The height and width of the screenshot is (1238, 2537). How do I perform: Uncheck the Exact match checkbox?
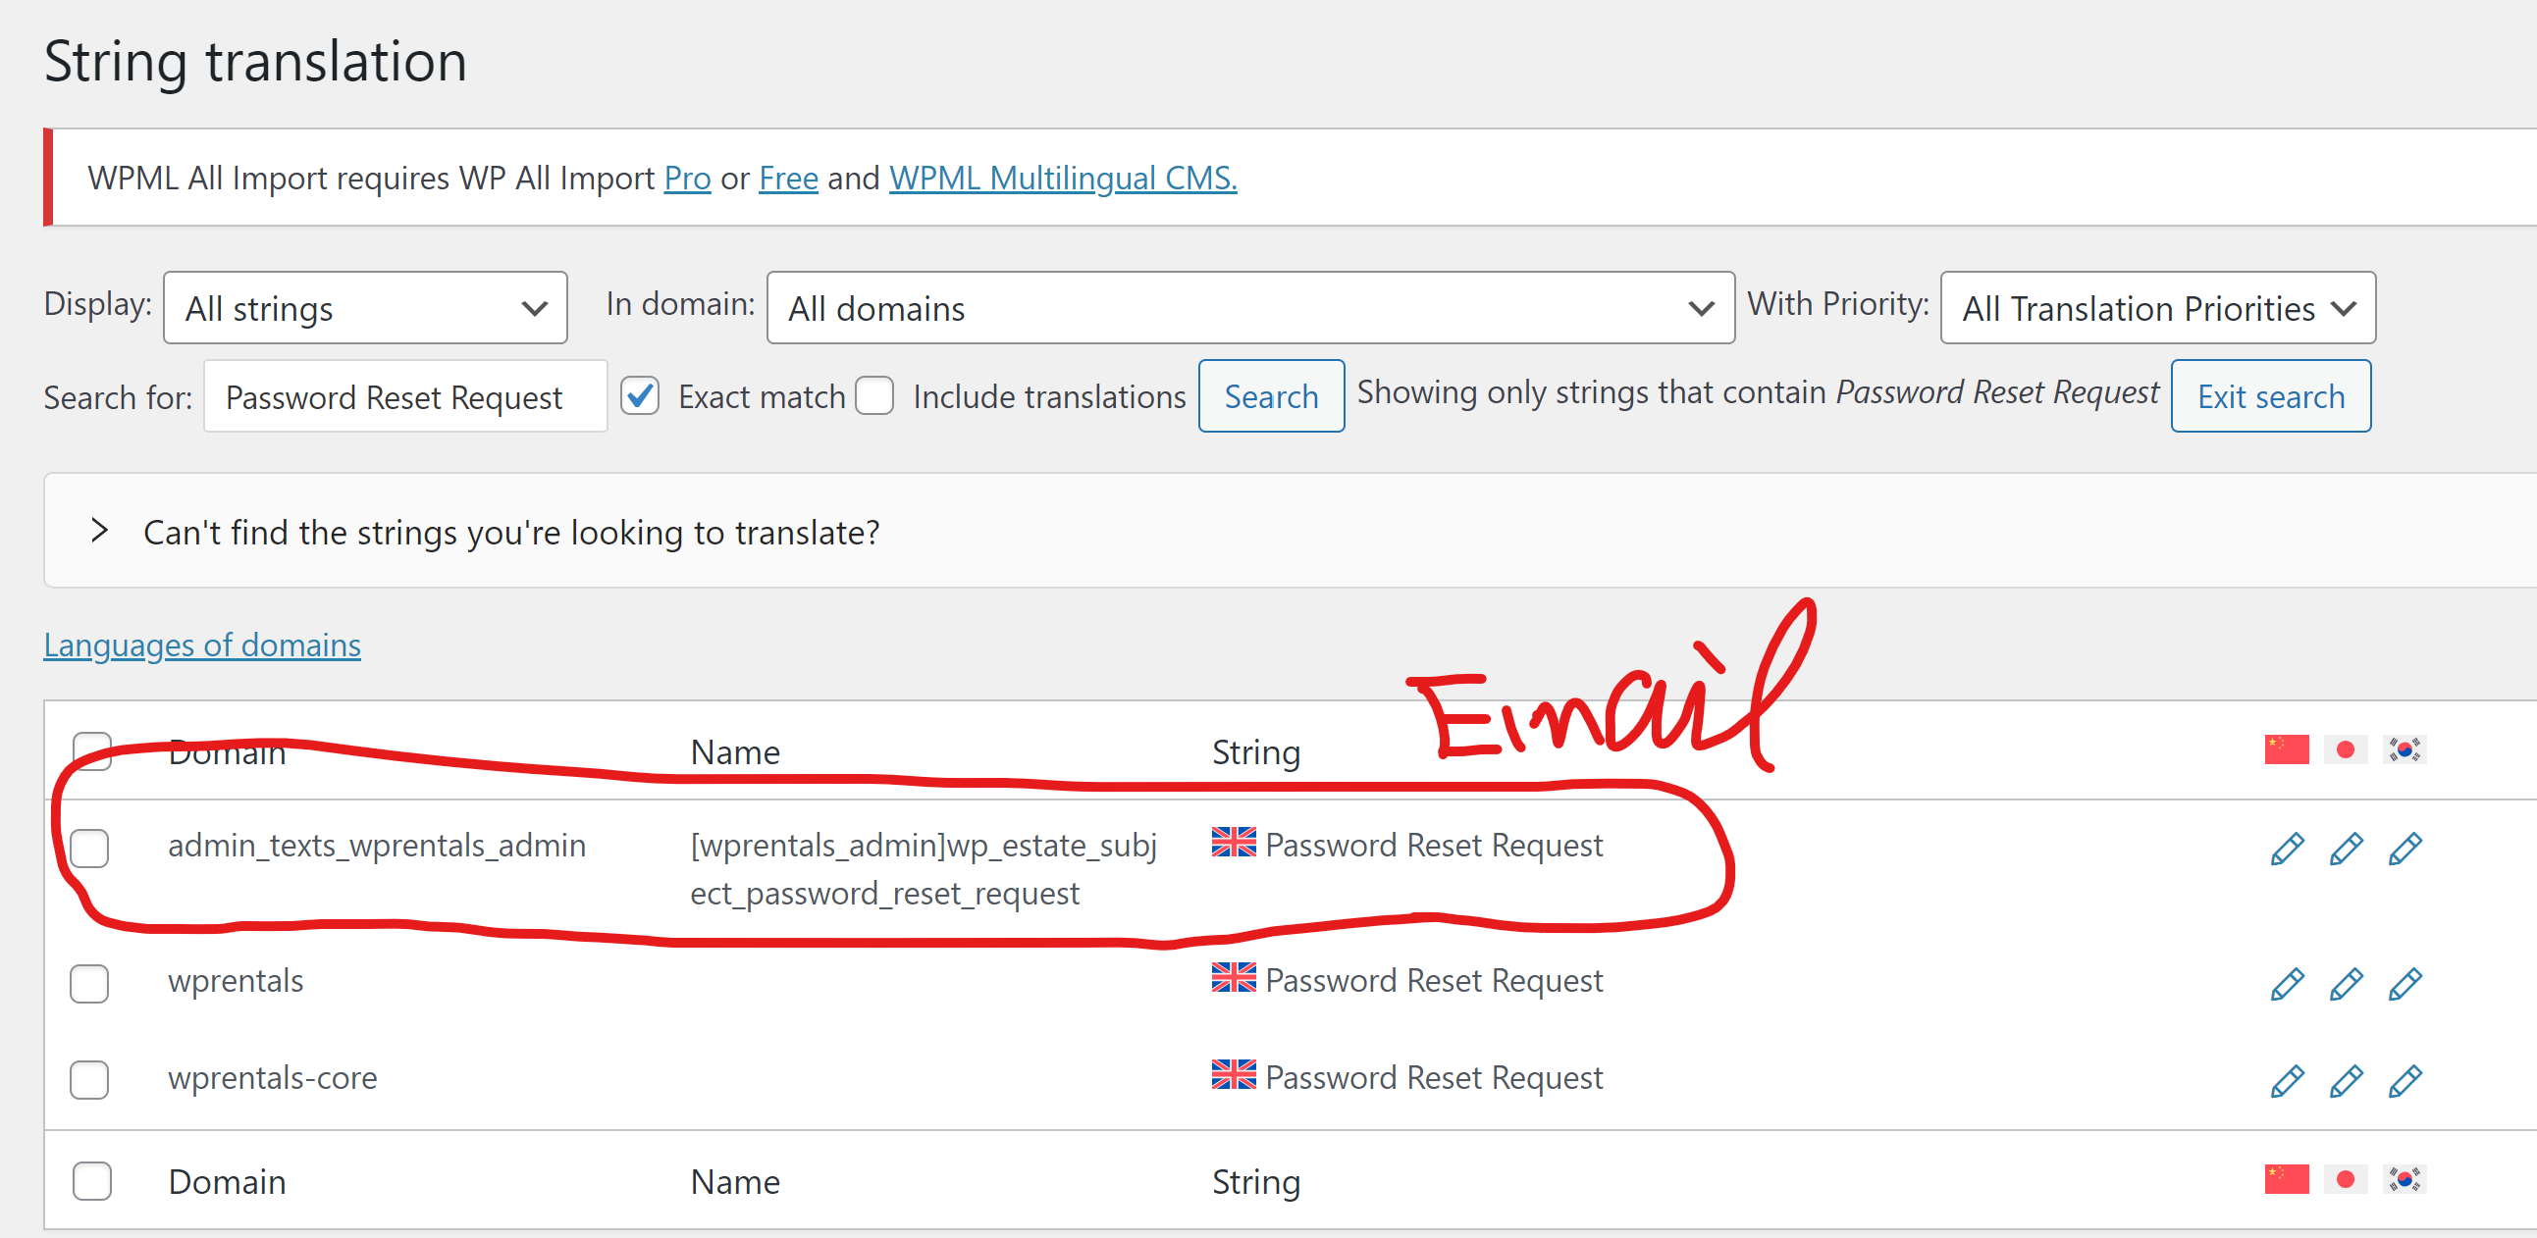tap(639, 395)
